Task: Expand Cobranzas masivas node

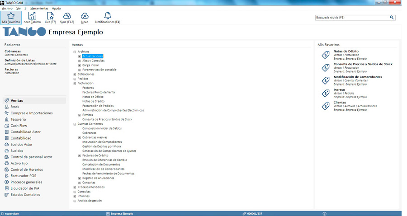Action: click(80, 137)
